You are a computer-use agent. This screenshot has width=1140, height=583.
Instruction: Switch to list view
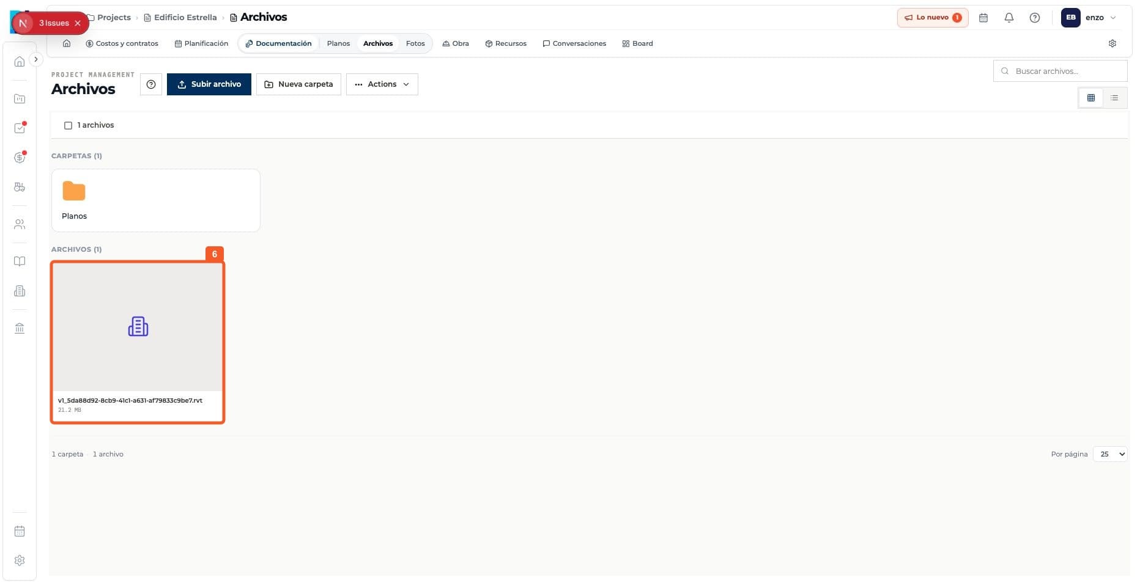pos(1114,98)
